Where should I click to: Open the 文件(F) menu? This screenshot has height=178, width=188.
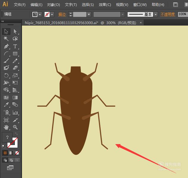click(x=20, y=5)
